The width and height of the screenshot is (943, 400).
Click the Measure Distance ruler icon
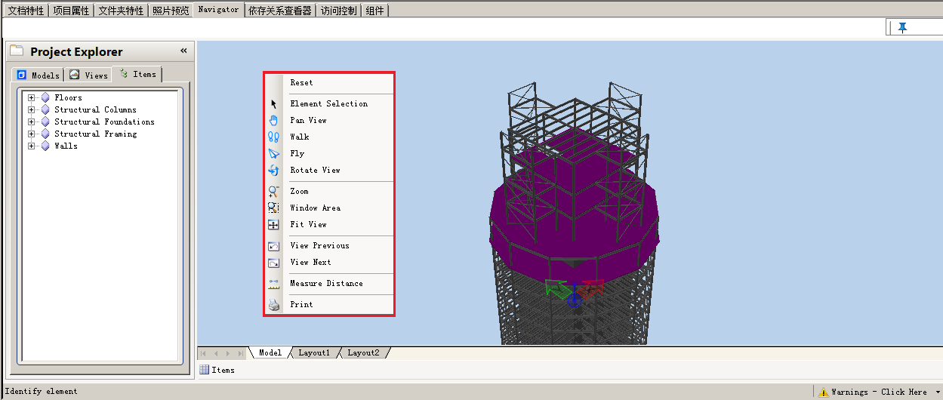point(274,284)
